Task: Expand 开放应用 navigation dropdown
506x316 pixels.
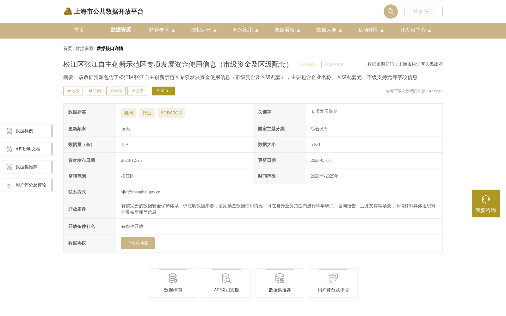Action: [x=246, y=30]
